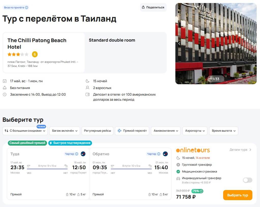The height and width of the screenshot is (207, 260).
Task: Click the 17 май, вс - 1 июн, пн dates
Action: coord(26,81)
